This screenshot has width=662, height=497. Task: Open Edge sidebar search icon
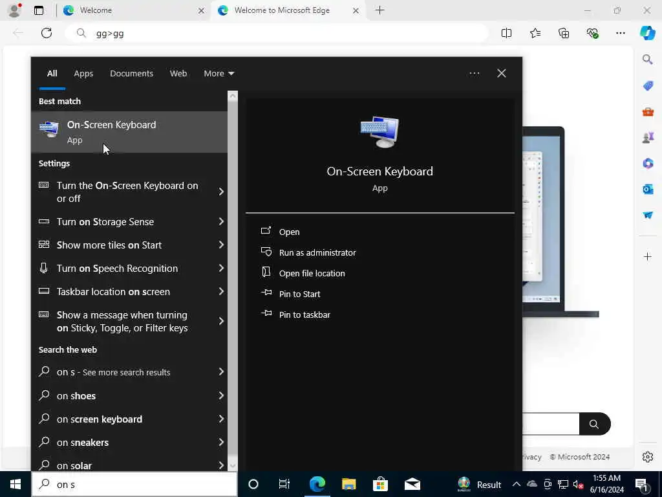(648, 60)
